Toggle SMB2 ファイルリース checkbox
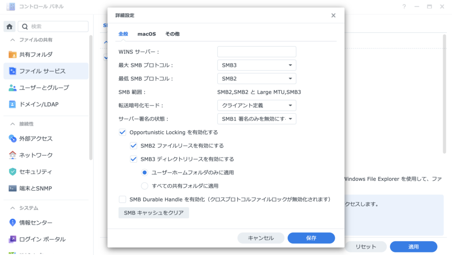 pyautogui.click(x=133, y=146)
